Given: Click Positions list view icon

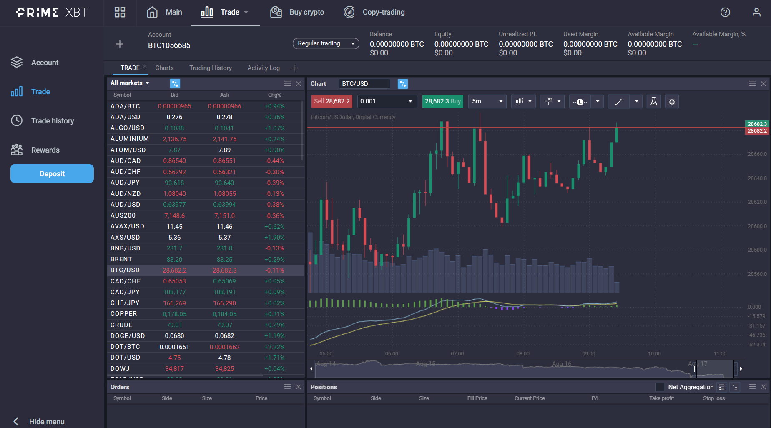Looking at the screenshot, I should click(x=722, y=387).
